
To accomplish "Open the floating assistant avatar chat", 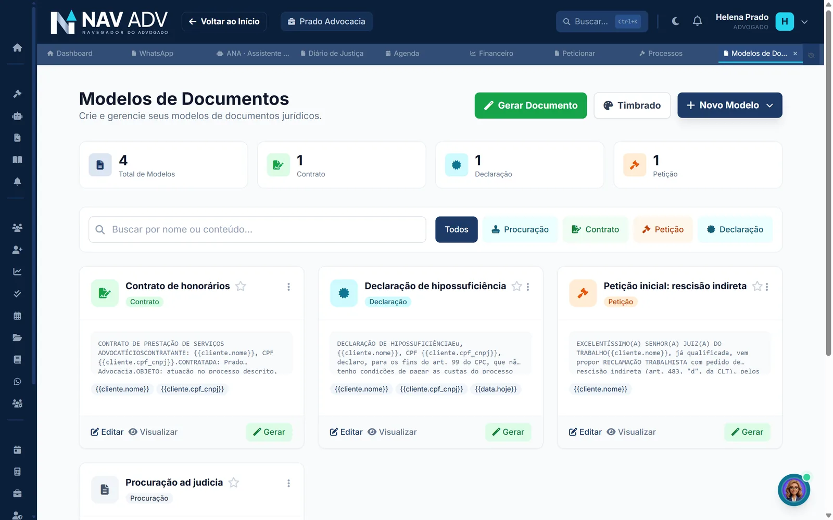I will [794, 490].
